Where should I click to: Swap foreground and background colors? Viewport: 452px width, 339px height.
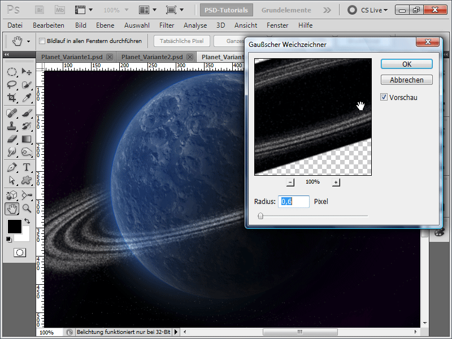coord(27,221)
